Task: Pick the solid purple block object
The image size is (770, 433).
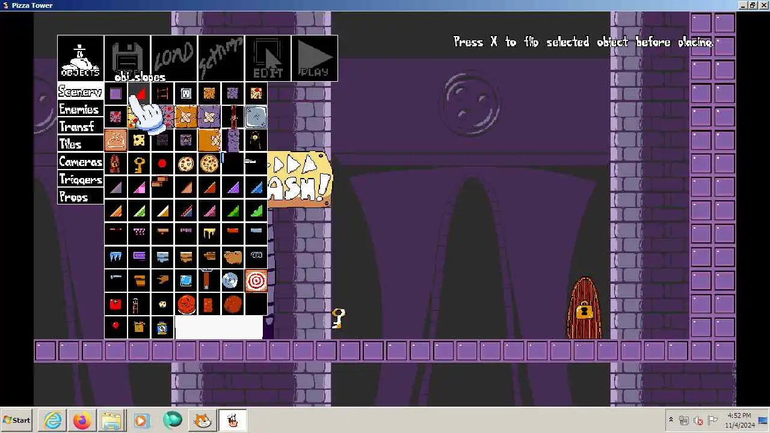Action: coord(115,93)
